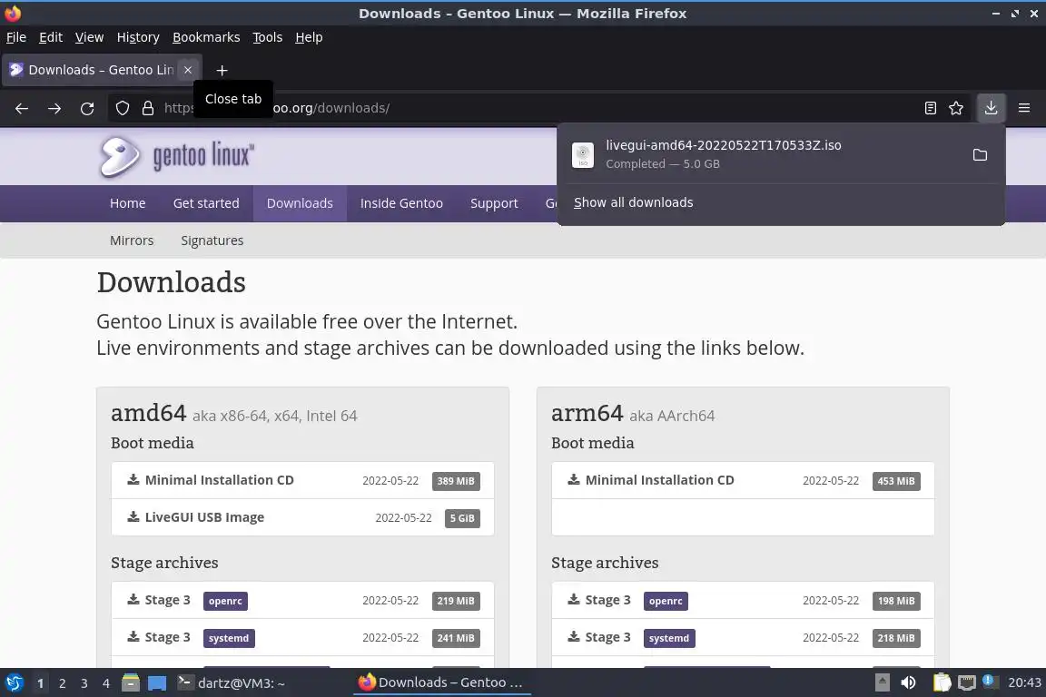Image resolution: width=1046 pixels, height=697 pixels.
Task: Switch to virtual desktop 3
Action: click(84, 683)
